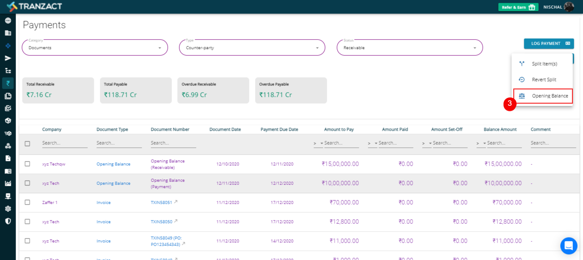Viewport: 583px width, 260px height.
Task: Open external link icon beside TXIN58051
Action: pyautogui.click(x=176, y=202)
